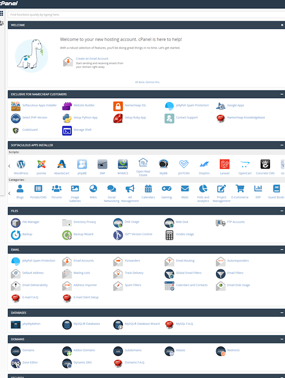
Task: Open the Dynamic DNS link
Action: click(x=83, y=362)
